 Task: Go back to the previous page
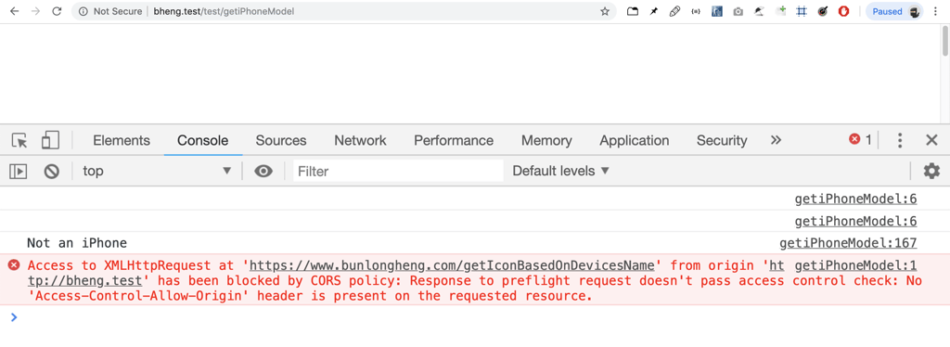[x=14, y=11]
